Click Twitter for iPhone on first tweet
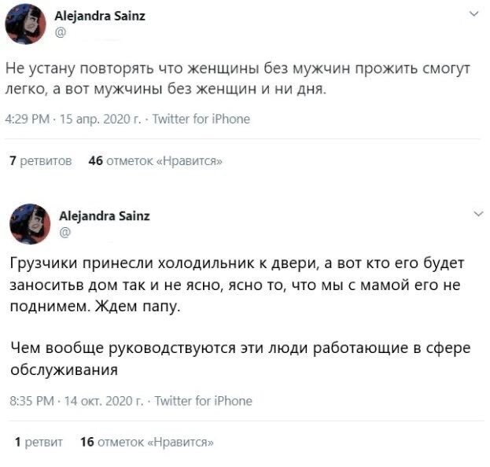Viewport: 490px width, 467px height. (201, 119)
